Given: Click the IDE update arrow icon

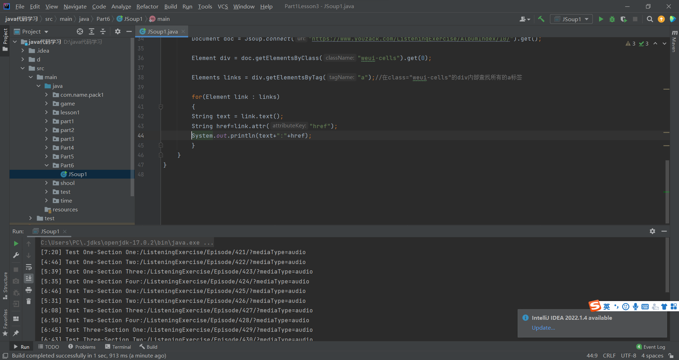Looking at the screenshot, I should click(661, 19).
